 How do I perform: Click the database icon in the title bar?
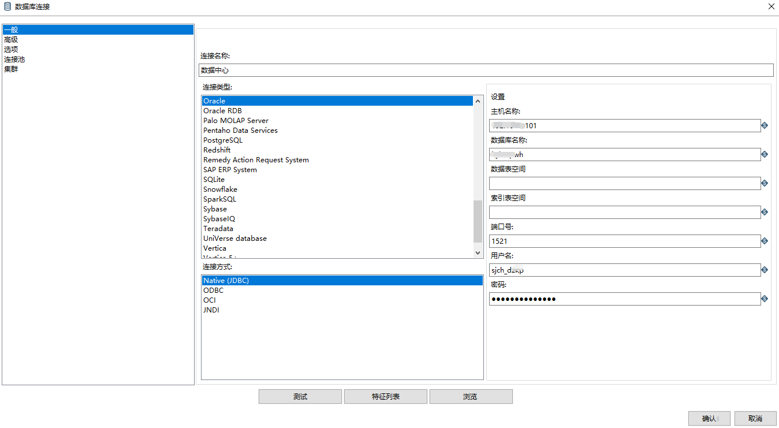pyautogui.click(x=7, y=6)
